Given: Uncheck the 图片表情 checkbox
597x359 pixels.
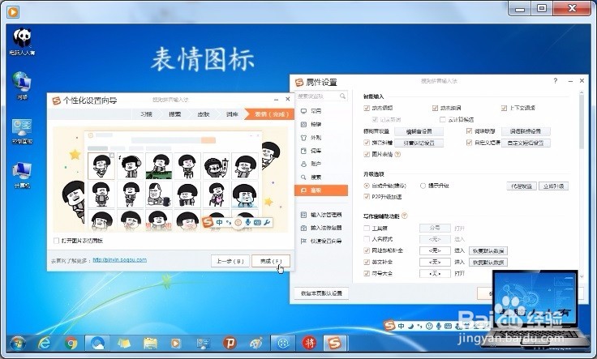Looking at the screenshot, I should (367, 155).
